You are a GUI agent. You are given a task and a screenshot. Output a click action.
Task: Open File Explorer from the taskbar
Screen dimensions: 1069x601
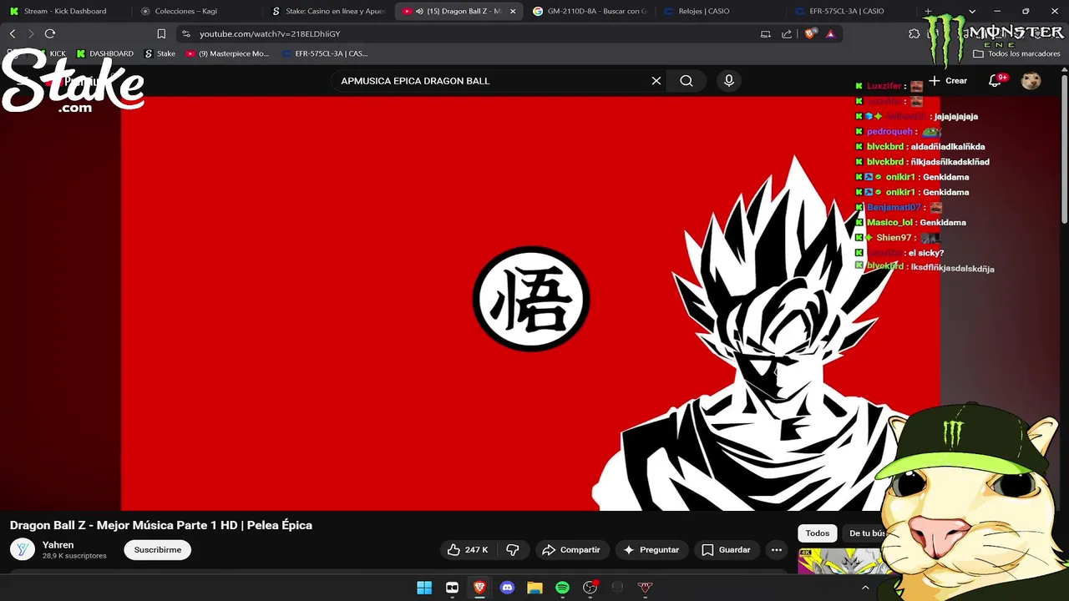pyautogui.click(x=534, y=588)
